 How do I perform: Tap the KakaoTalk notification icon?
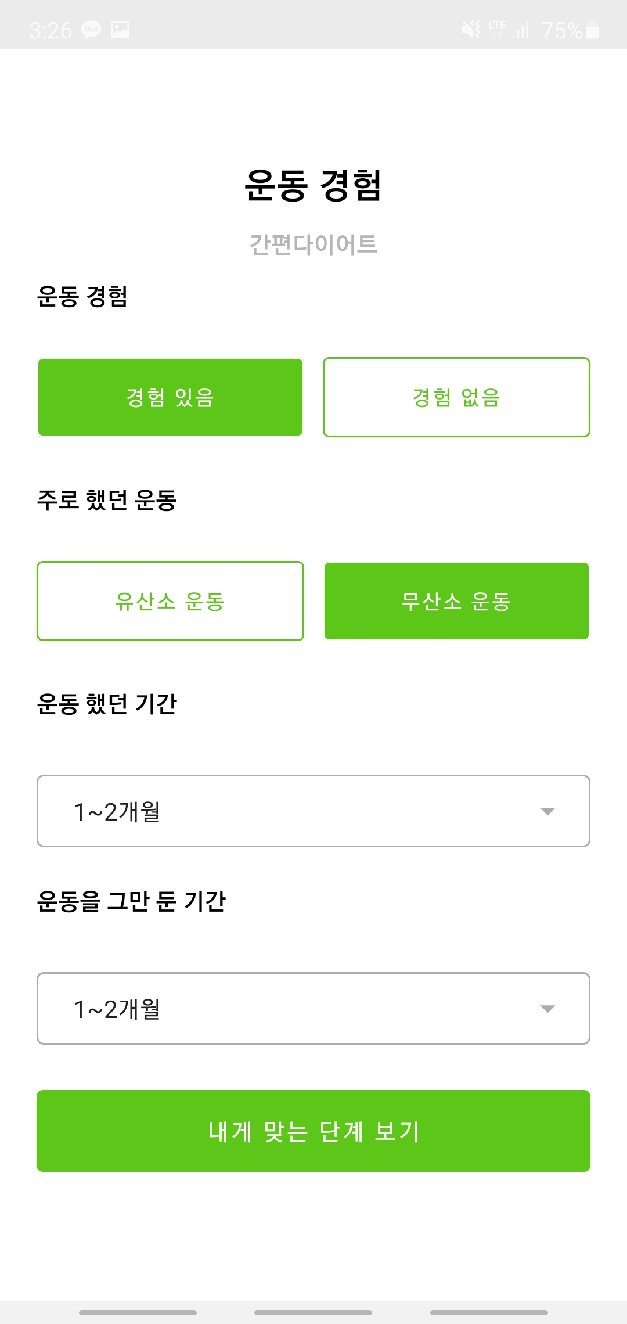click(x=91, y=30)
